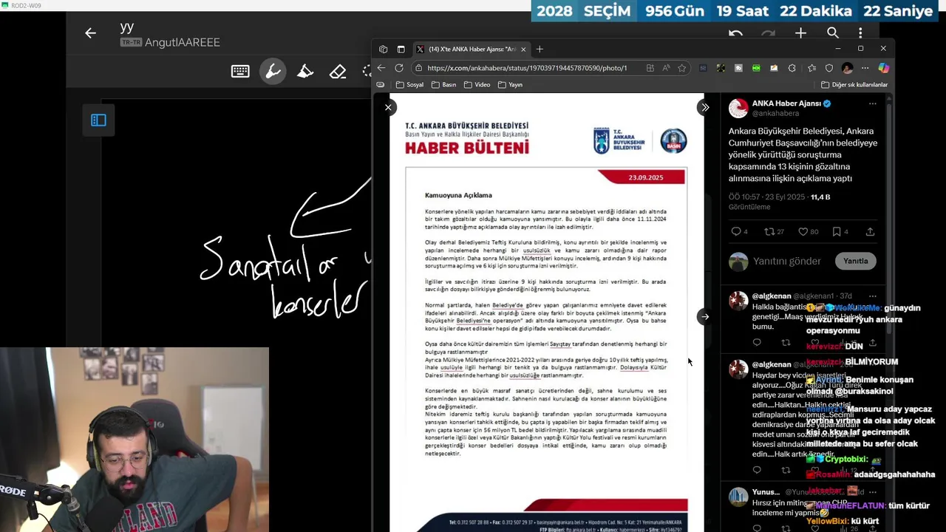The image size is (946, 532).
Task: Open the browser settings and more menu
Action: (865, 68)
